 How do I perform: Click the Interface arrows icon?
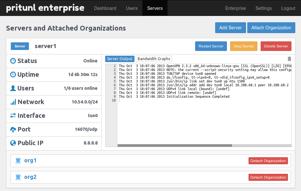click(x=13, y=116)
